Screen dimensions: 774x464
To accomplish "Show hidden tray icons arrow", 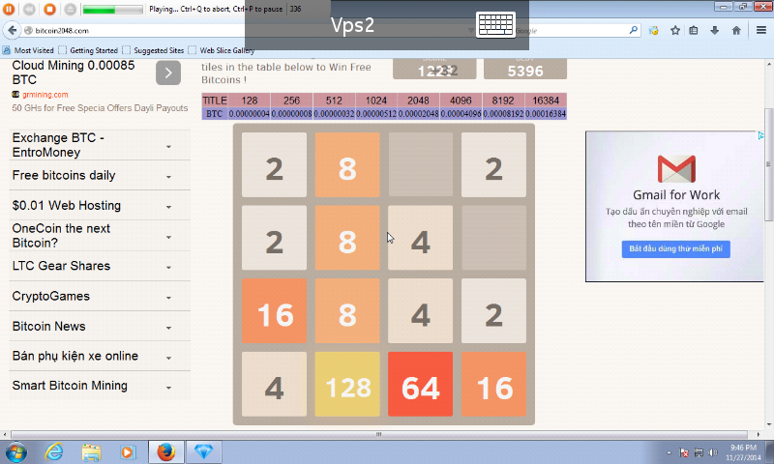I will [x=669, y=452].
